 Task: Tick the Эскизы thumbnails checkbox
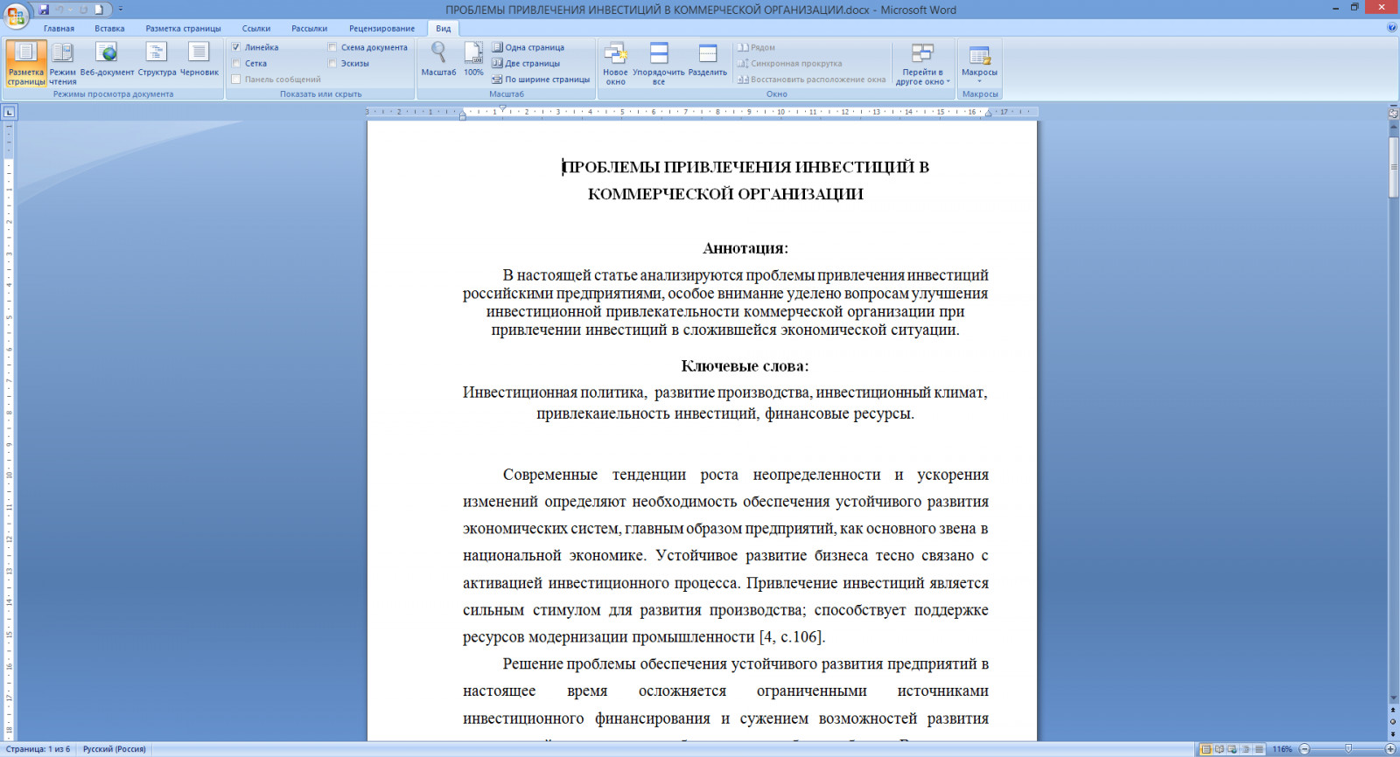pos(332,63)
